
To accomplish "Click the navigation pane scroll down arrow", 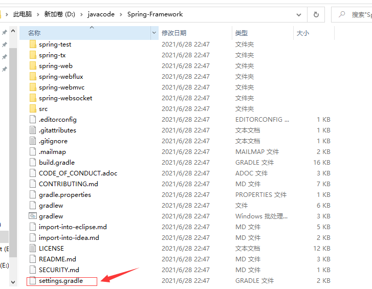I will tap(13, 282).
